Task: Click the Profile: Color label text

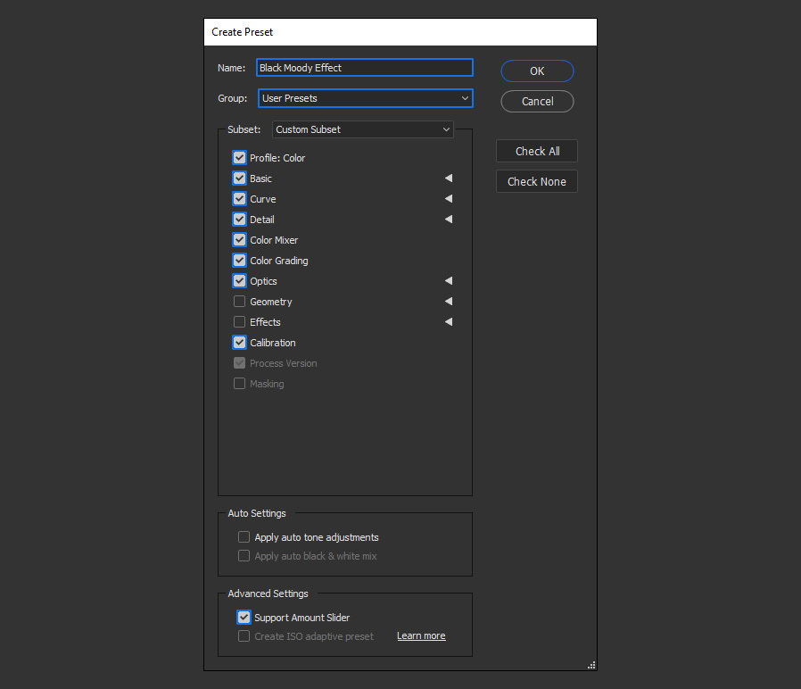Action: coord(277,158)
